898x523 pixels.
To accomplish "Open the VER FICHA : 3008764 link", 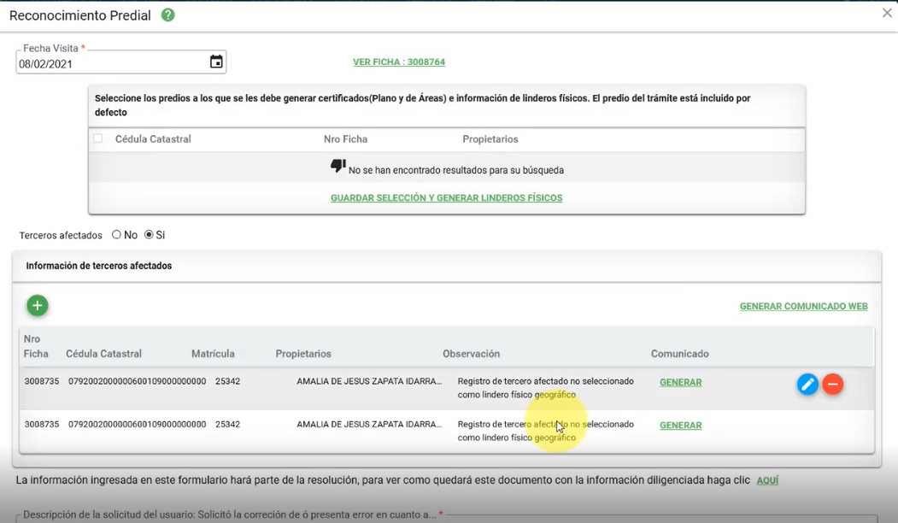I will tap(399, 62).
